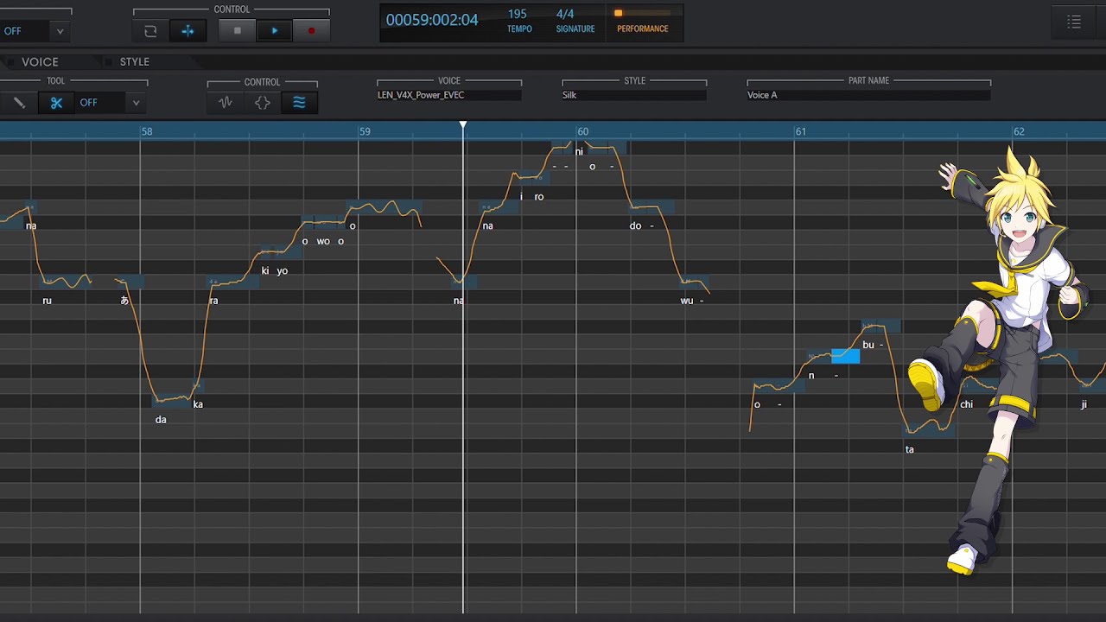Click the performance meter bar
This screenshot has width=1106, height=622.
[642, 13]
